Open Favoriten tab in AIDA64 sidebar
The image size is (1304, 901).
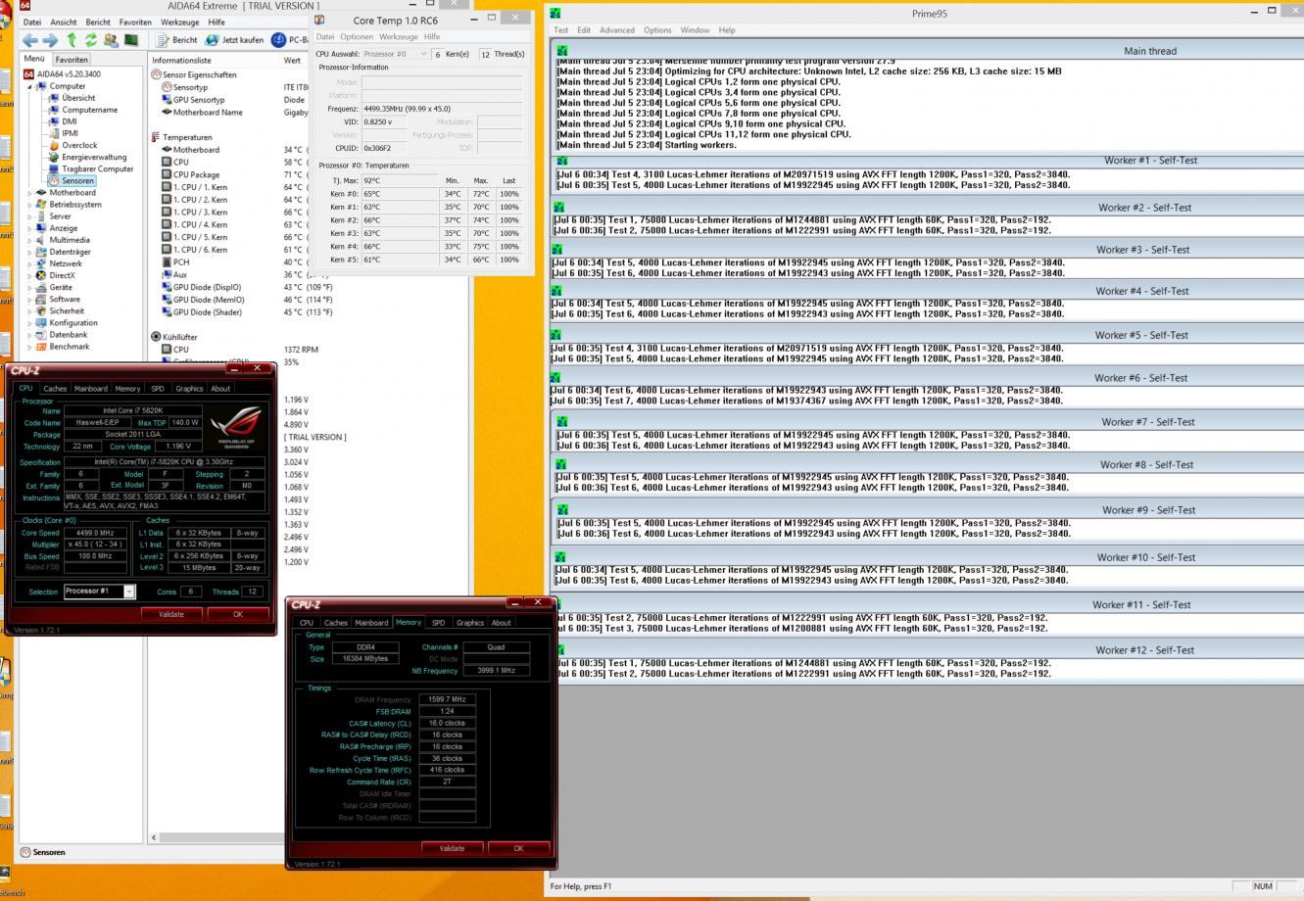(x=71, y=60)
